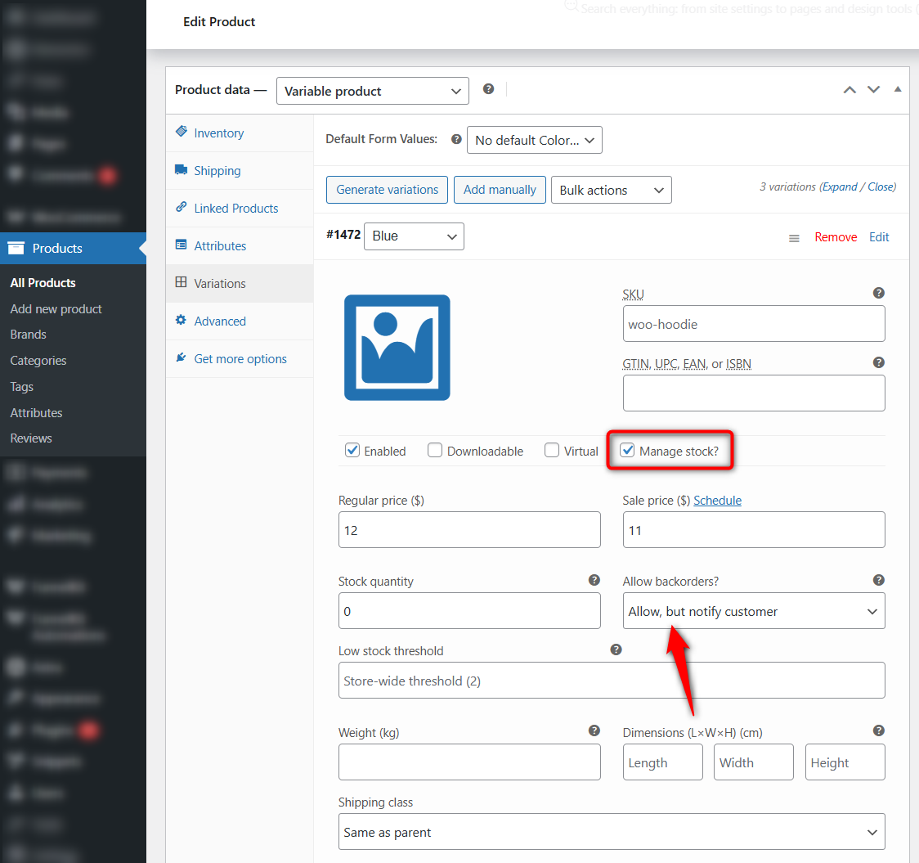Screen dimensions: 919x863
Task: Toggle the Virtual checkbox
Action: tap(552, 450)
